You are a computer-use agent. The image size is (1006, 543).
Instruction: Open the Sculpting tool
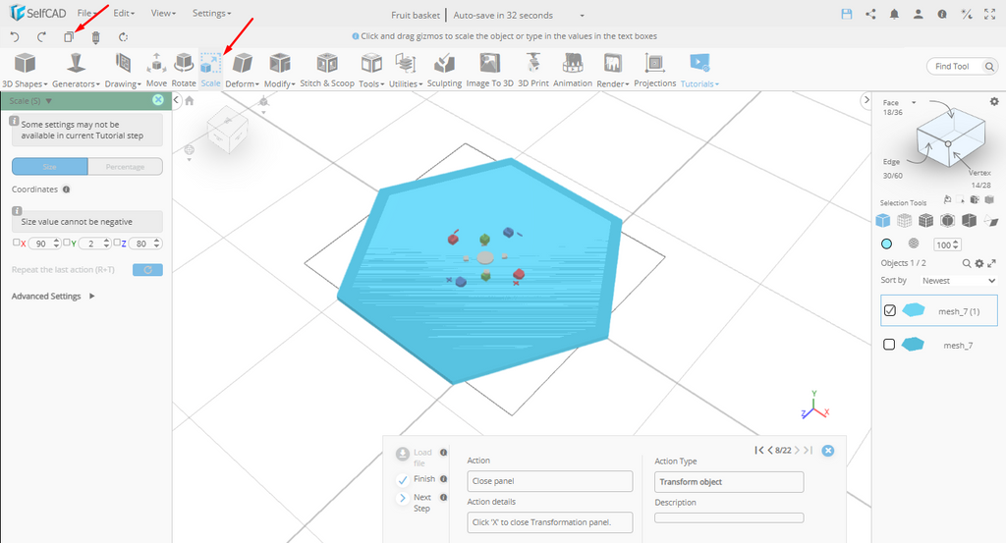tap(444, 69)
